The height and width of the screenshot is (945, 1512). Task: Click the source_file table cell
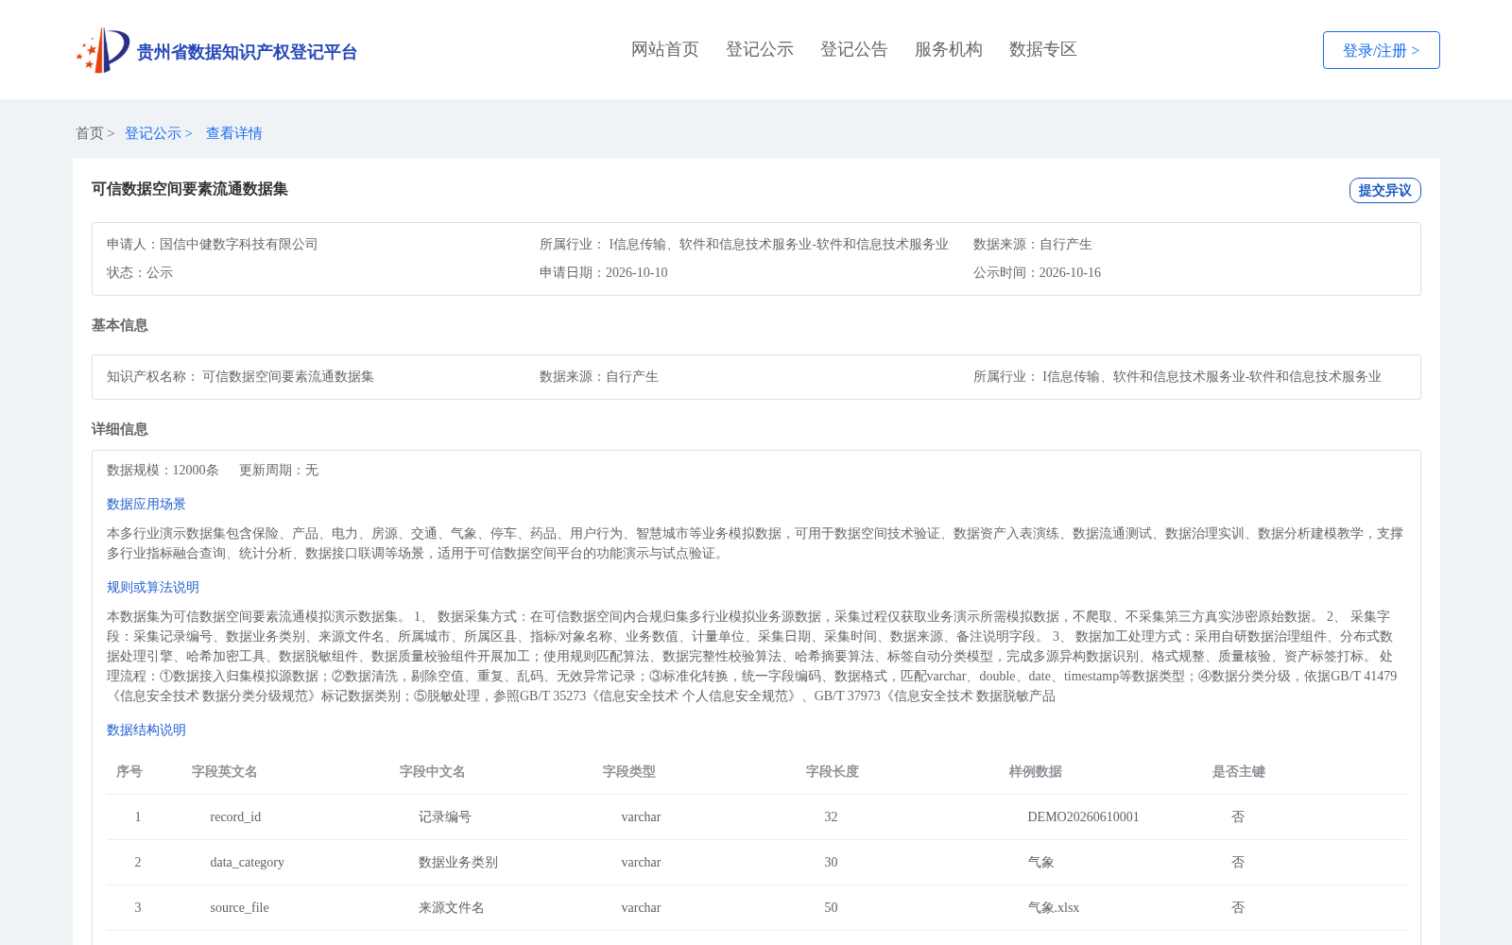(x=240, y=907)
